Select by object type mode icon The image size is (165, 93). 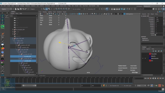click(47, 9)
